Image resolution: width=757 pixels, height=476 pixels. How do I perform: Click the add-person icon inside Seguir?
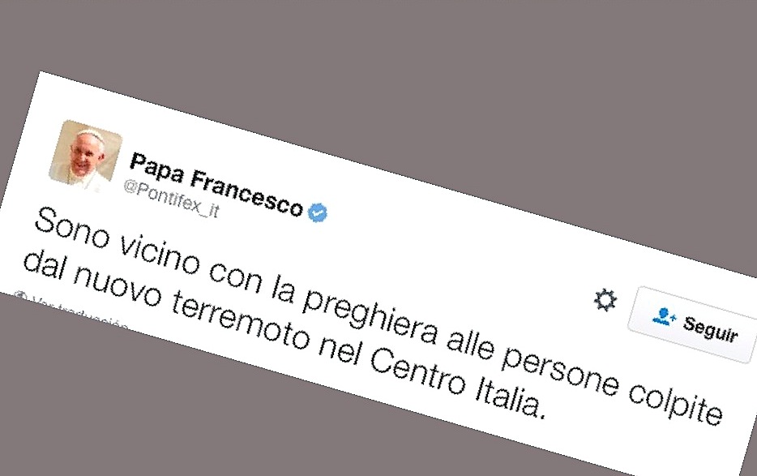[665, 316]
